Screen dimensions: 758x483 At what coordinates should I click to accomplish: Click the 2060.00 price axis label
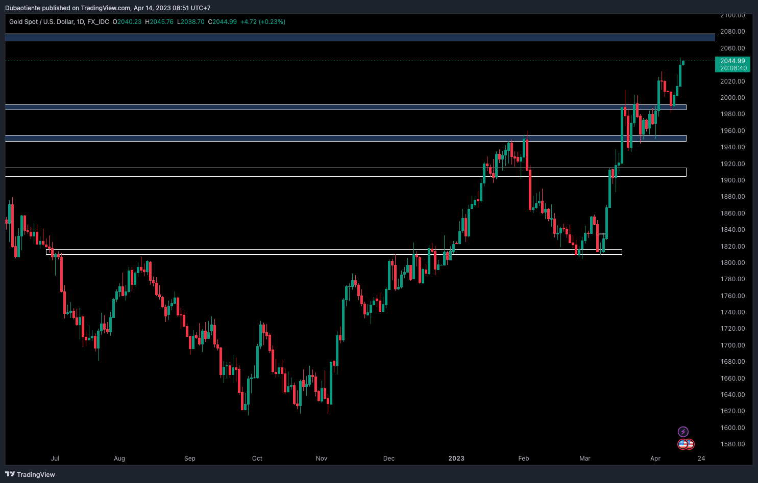pos(732,48)
